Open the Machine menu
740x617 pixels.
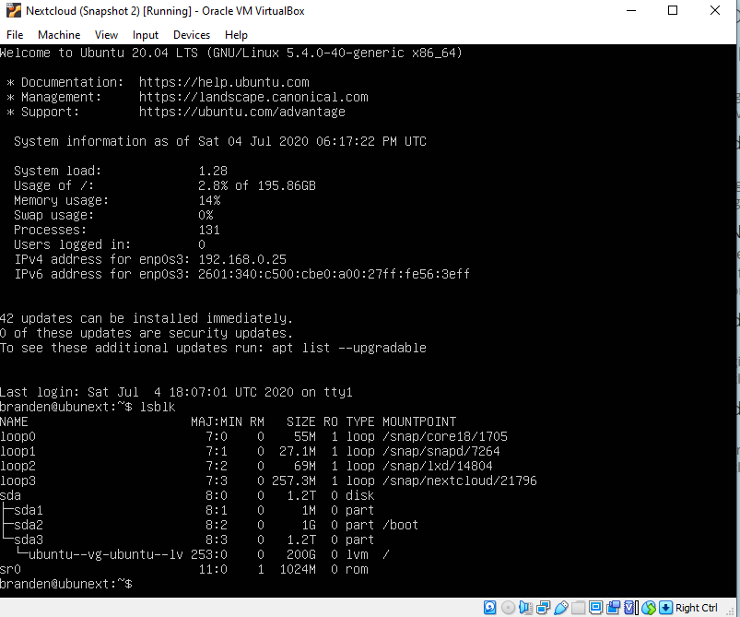click(59, 35)
